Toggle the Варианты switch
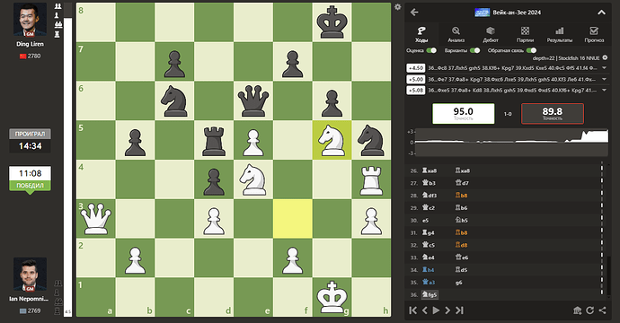620x323 pixels. [475, 50]
